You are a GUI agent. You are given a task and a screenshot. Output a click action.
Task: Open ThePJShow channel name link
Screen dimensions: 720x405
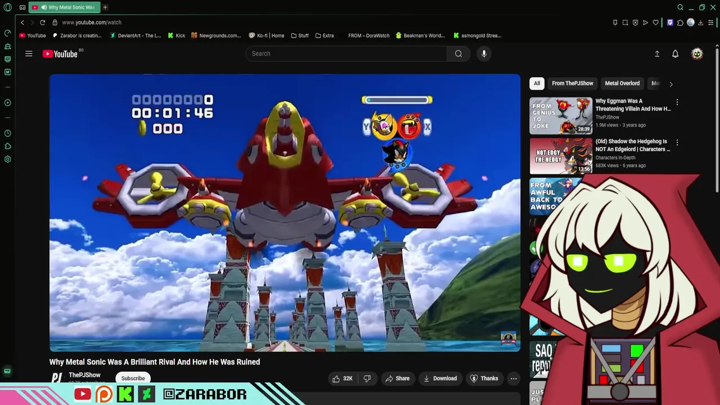coord(85,375)
